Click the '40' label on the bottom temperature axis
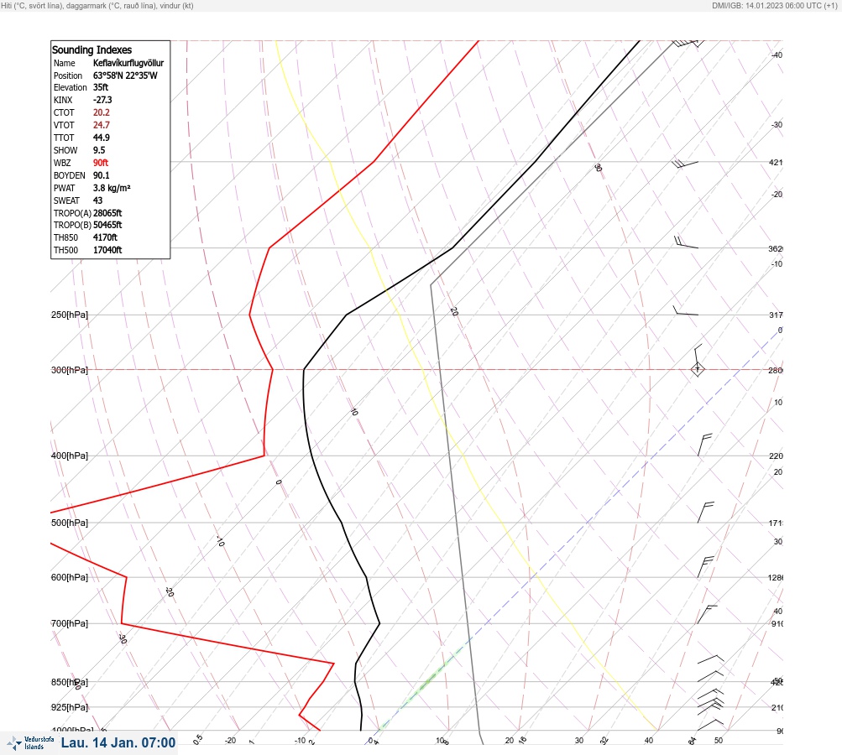The height and width of the screenshot is (755, 842). [649, 741]
